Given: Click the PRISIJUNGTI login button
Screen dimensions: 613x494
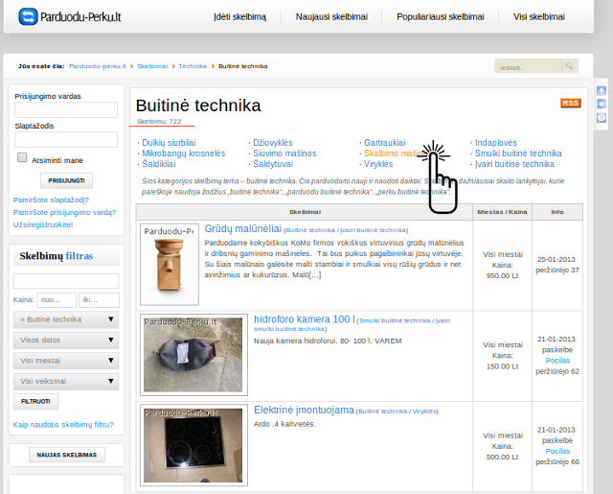Looking at the screenshot, I should (66, 180).
